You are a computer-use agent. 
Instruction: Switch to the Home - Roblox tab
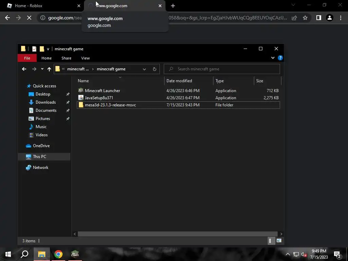click(42, 6)
